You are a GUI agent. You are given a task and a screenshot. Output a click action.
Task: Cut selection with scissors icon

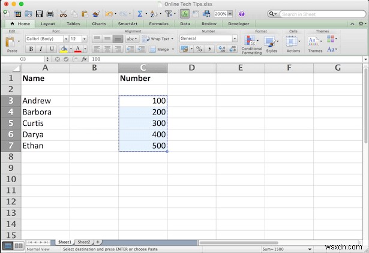pyautogui.click(x=63, y=14)
